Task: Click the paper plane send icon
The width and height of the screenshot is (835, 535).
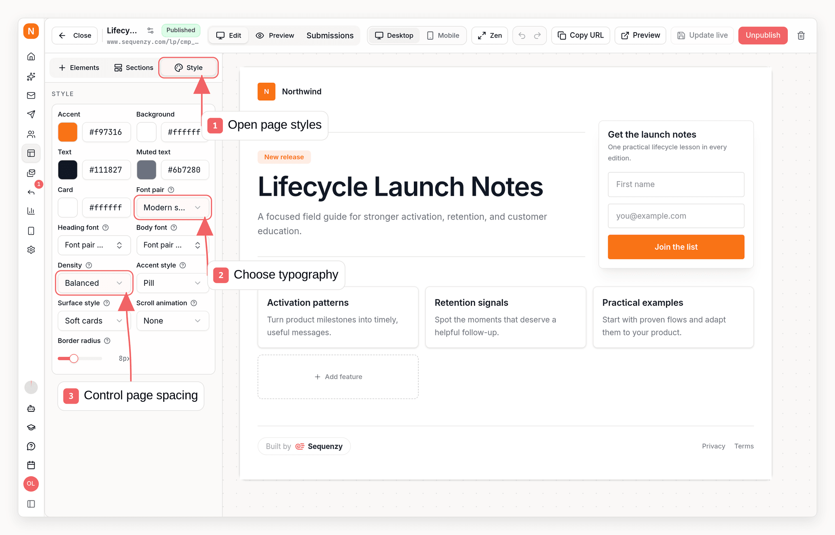Action: coord(31,114)
